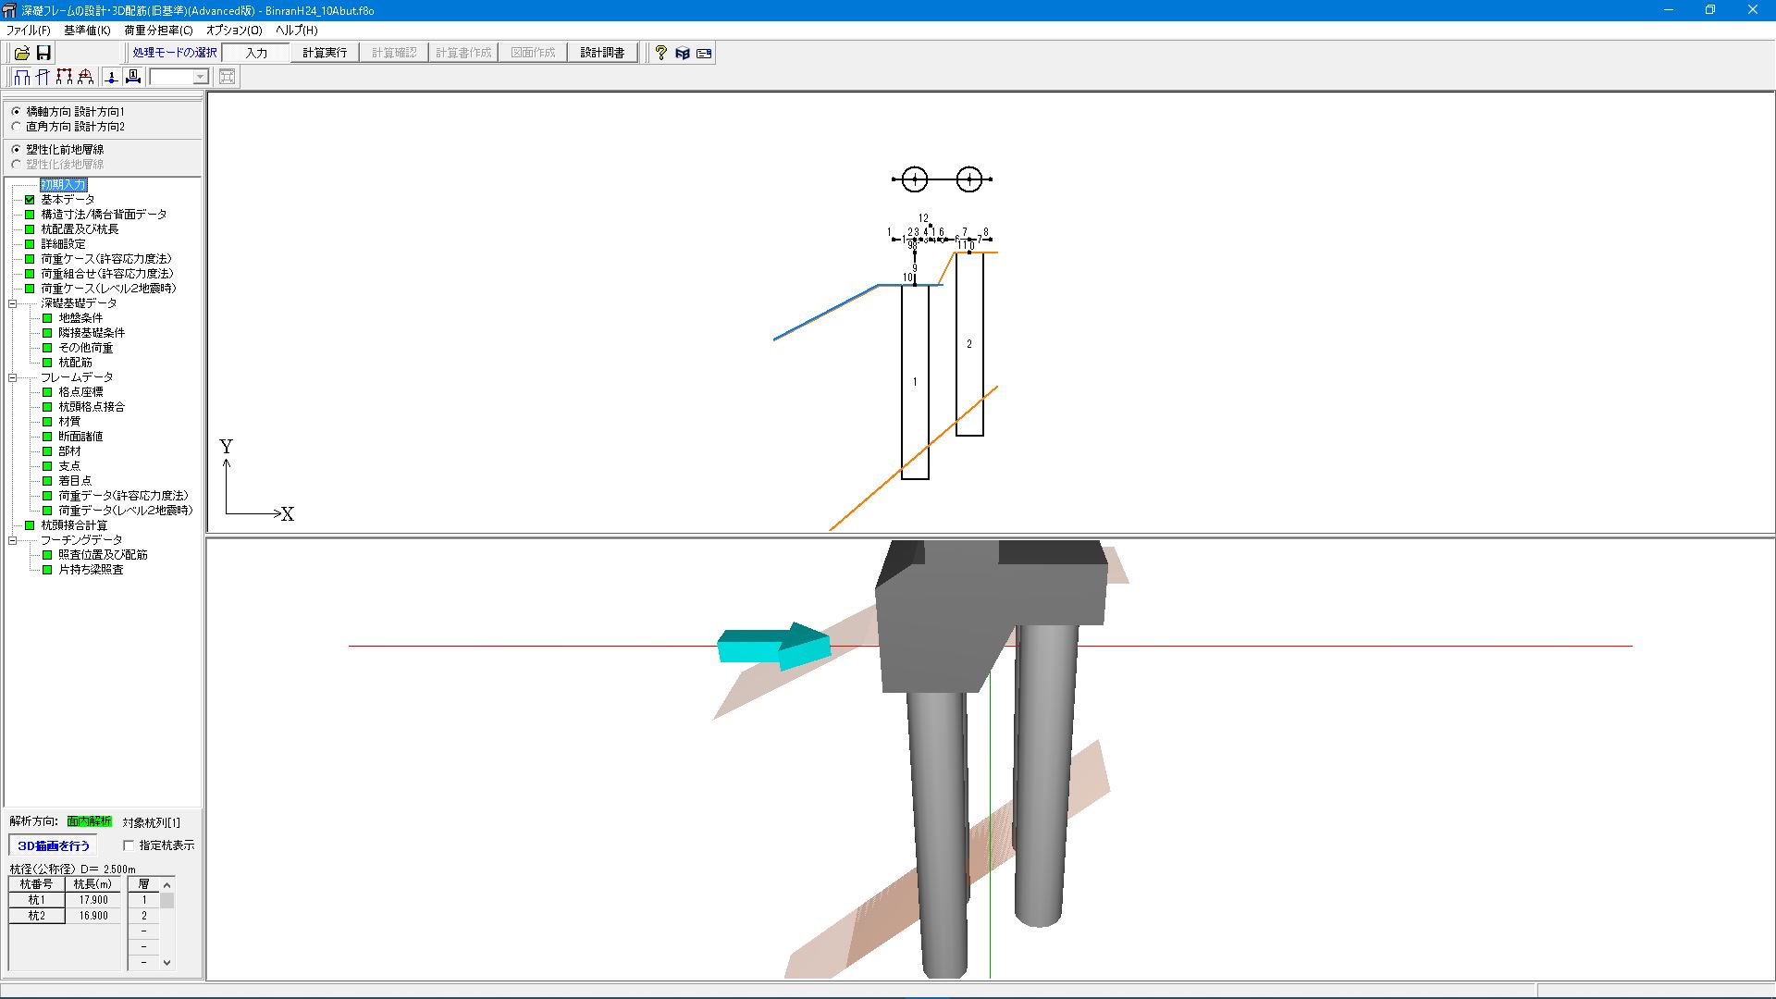Enable 指定杭表示 checkbox
The width and height of the screenshot is (1776, 999).
click(x=129, y=845)
